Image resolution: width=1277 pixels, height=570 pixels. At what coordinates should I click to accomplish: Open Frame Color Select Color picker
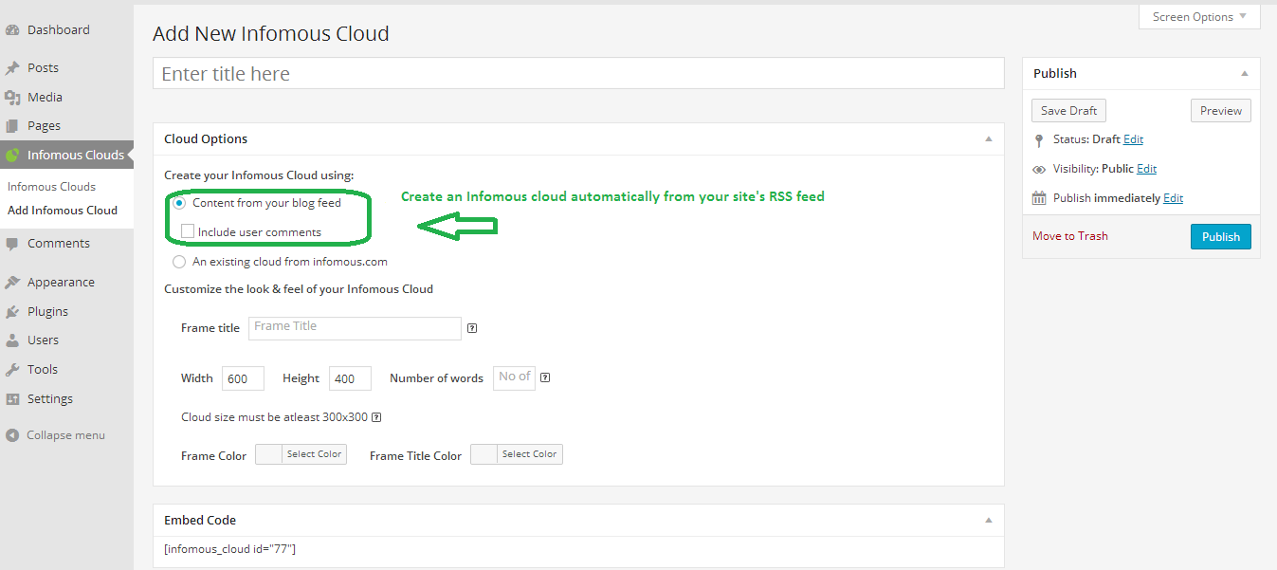point(301,454)
